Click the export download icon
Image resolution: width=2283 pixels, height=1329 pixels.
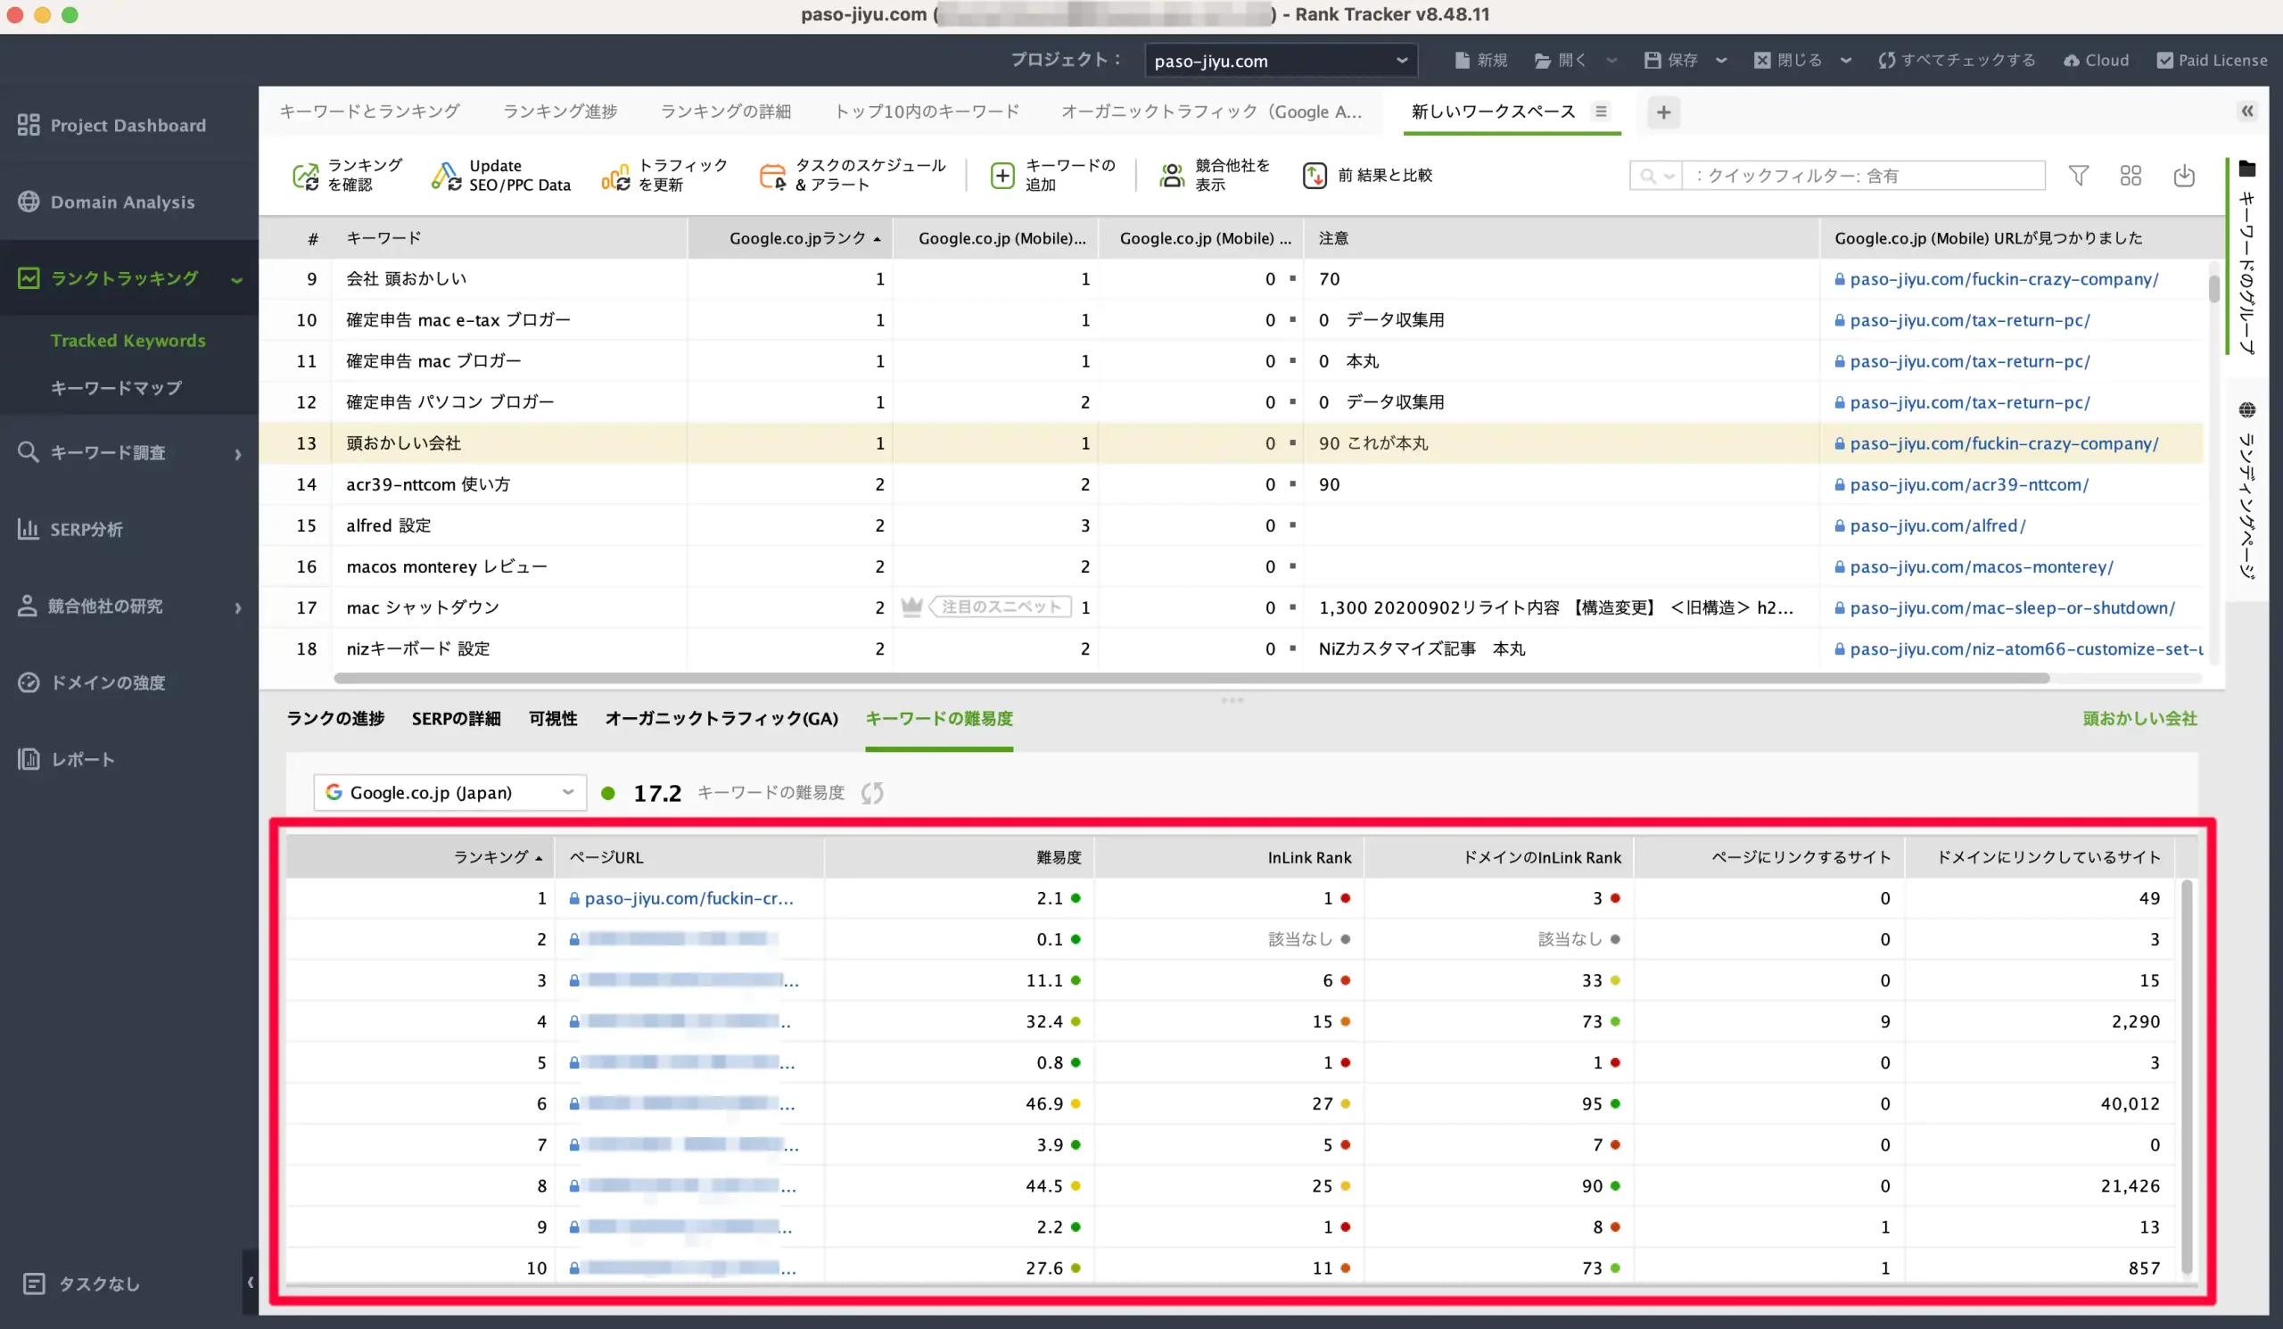click(x=2184, y=175)
